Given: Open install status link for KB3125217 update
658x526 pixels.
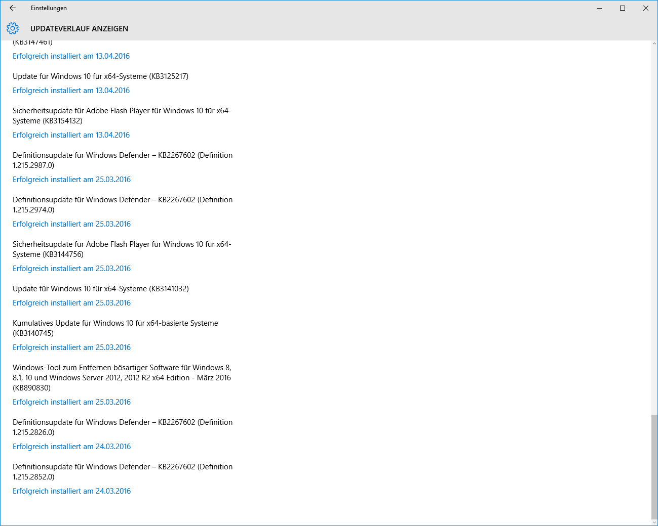Looking at the screenshot, I should 71,91.
